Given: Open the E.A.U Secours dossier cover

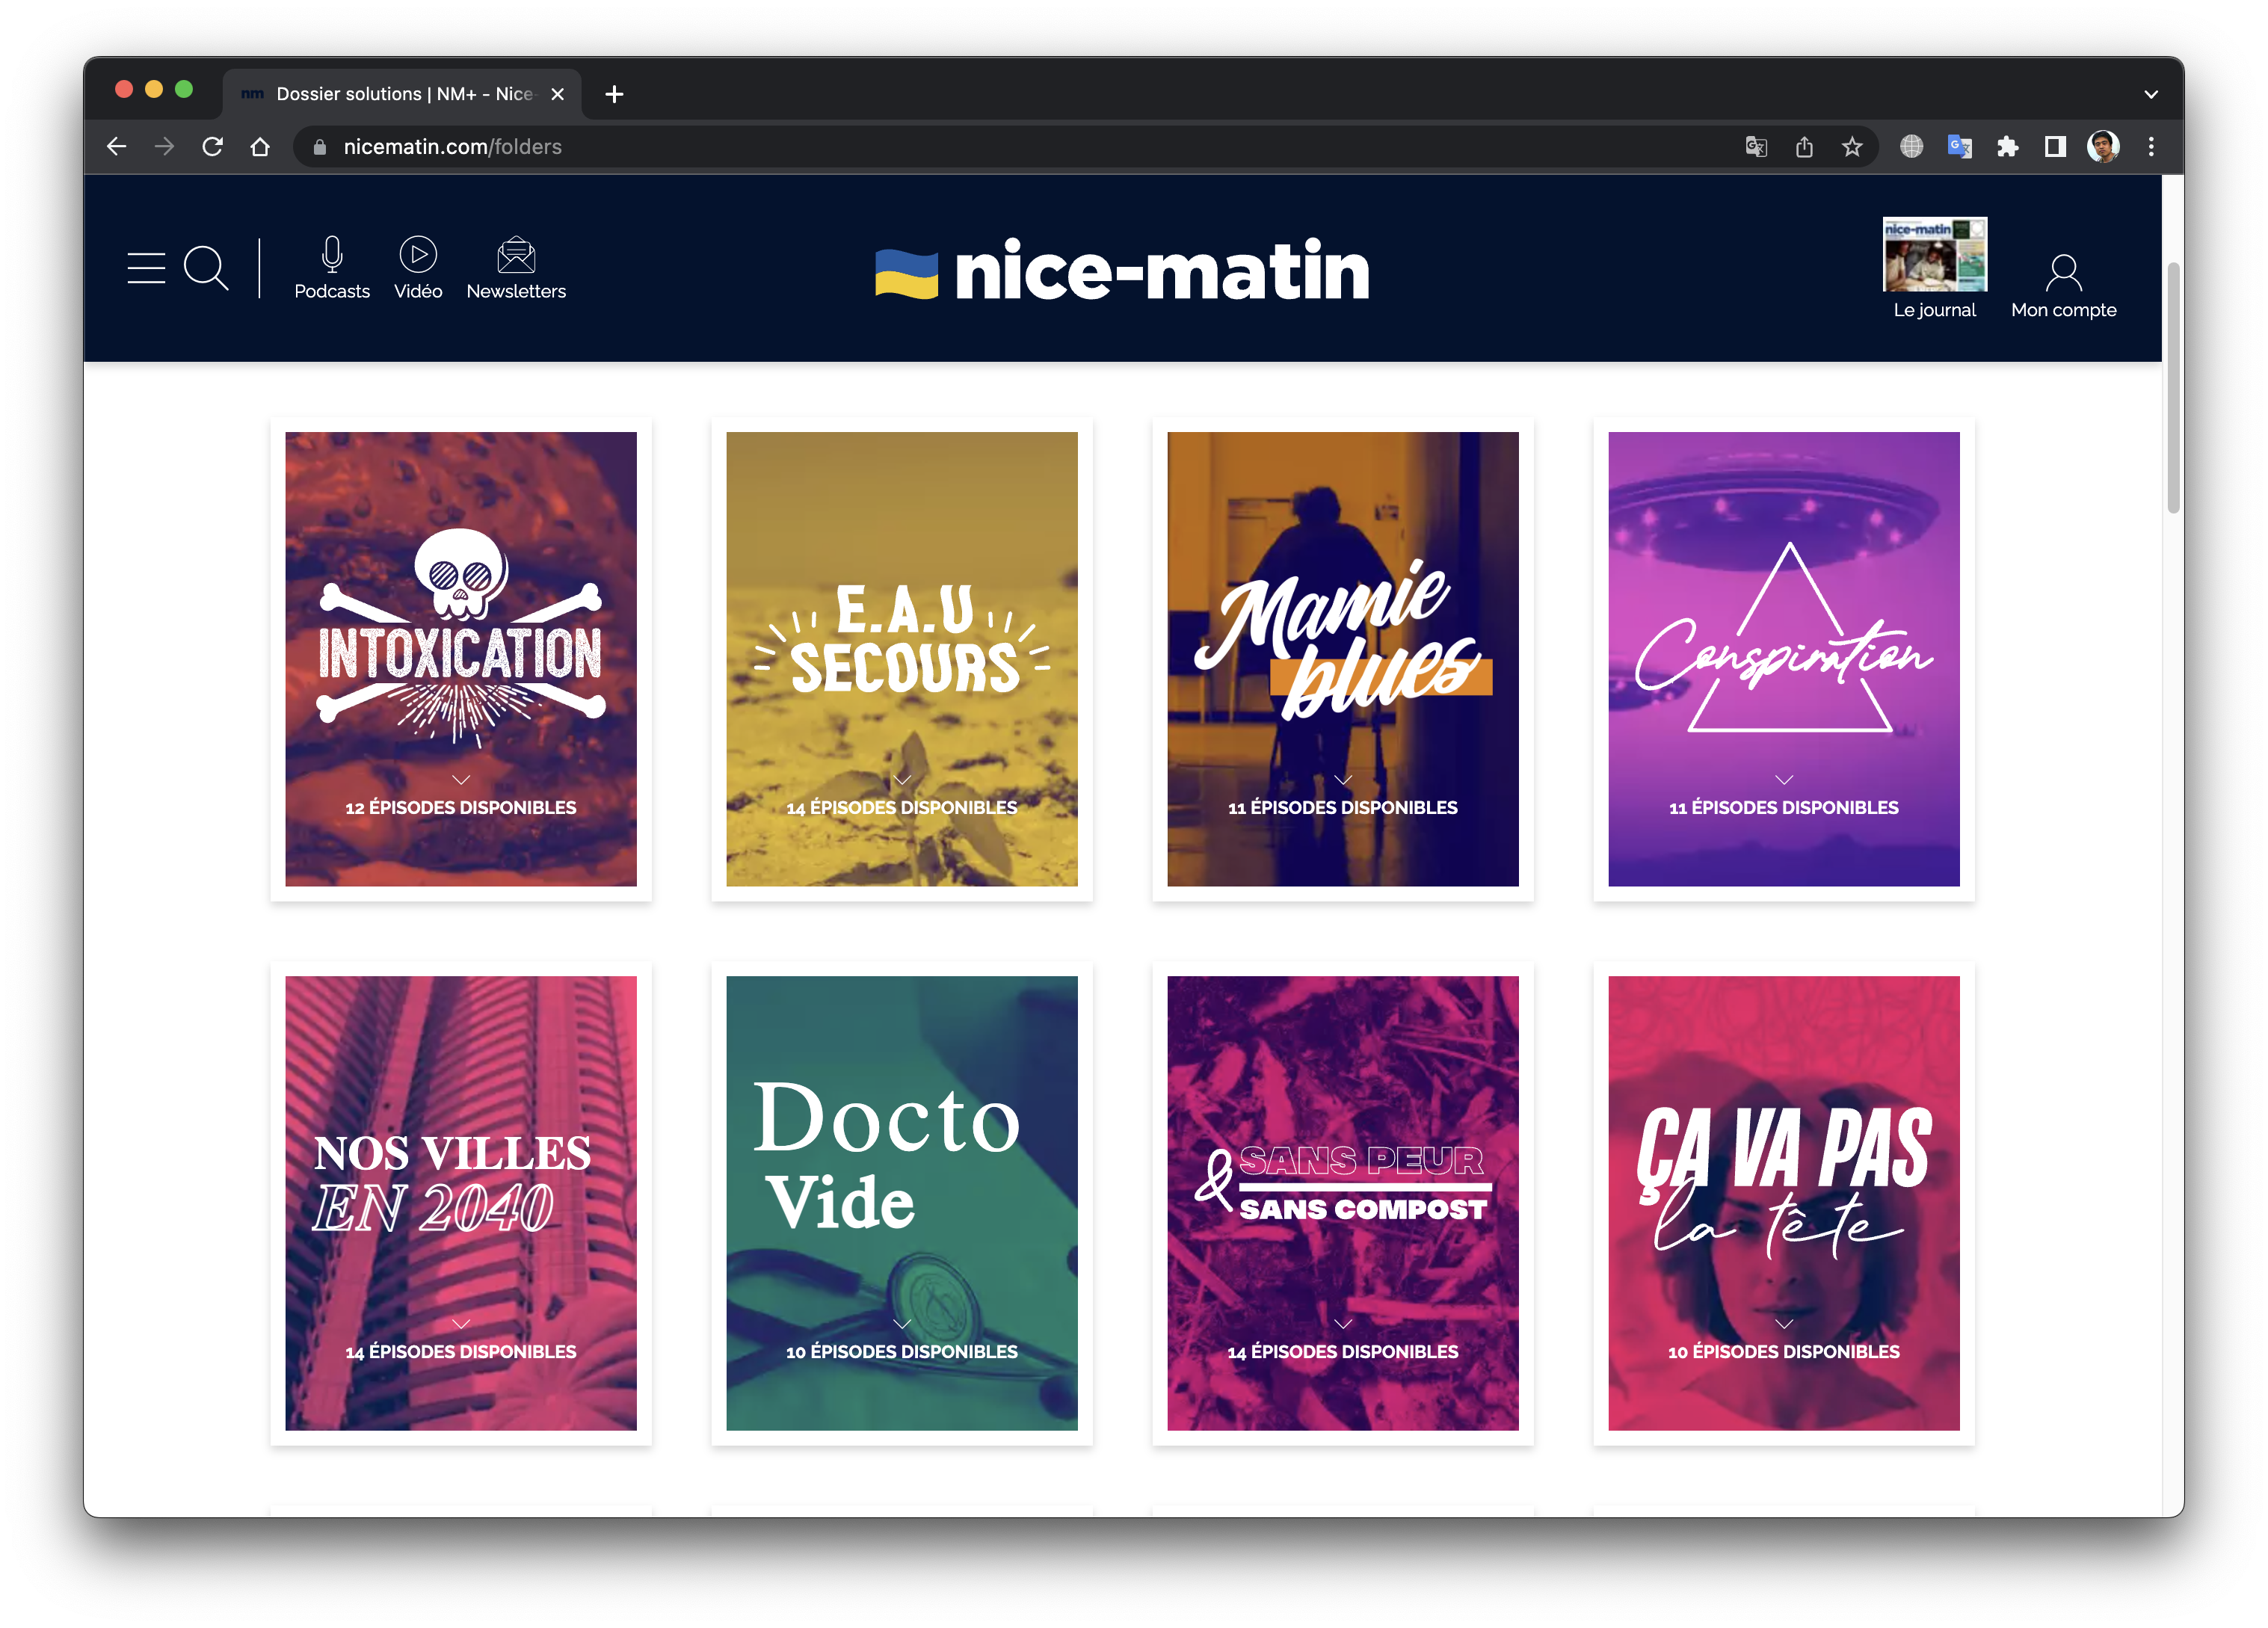Looking at the screenshot, I should (x=902, y=659).
